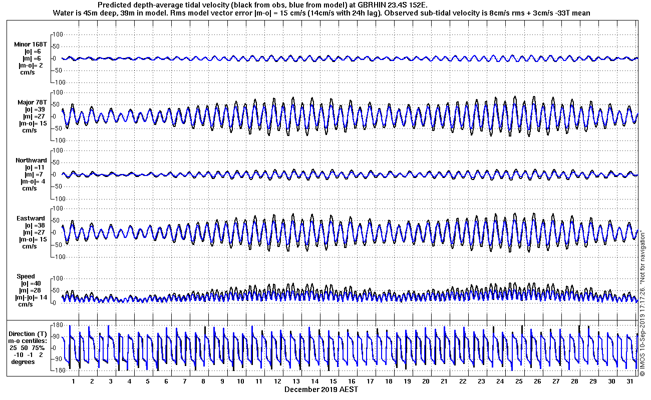Click date tick label 5 on x-axis
The image size is (651, 400).
coord(148,381)
